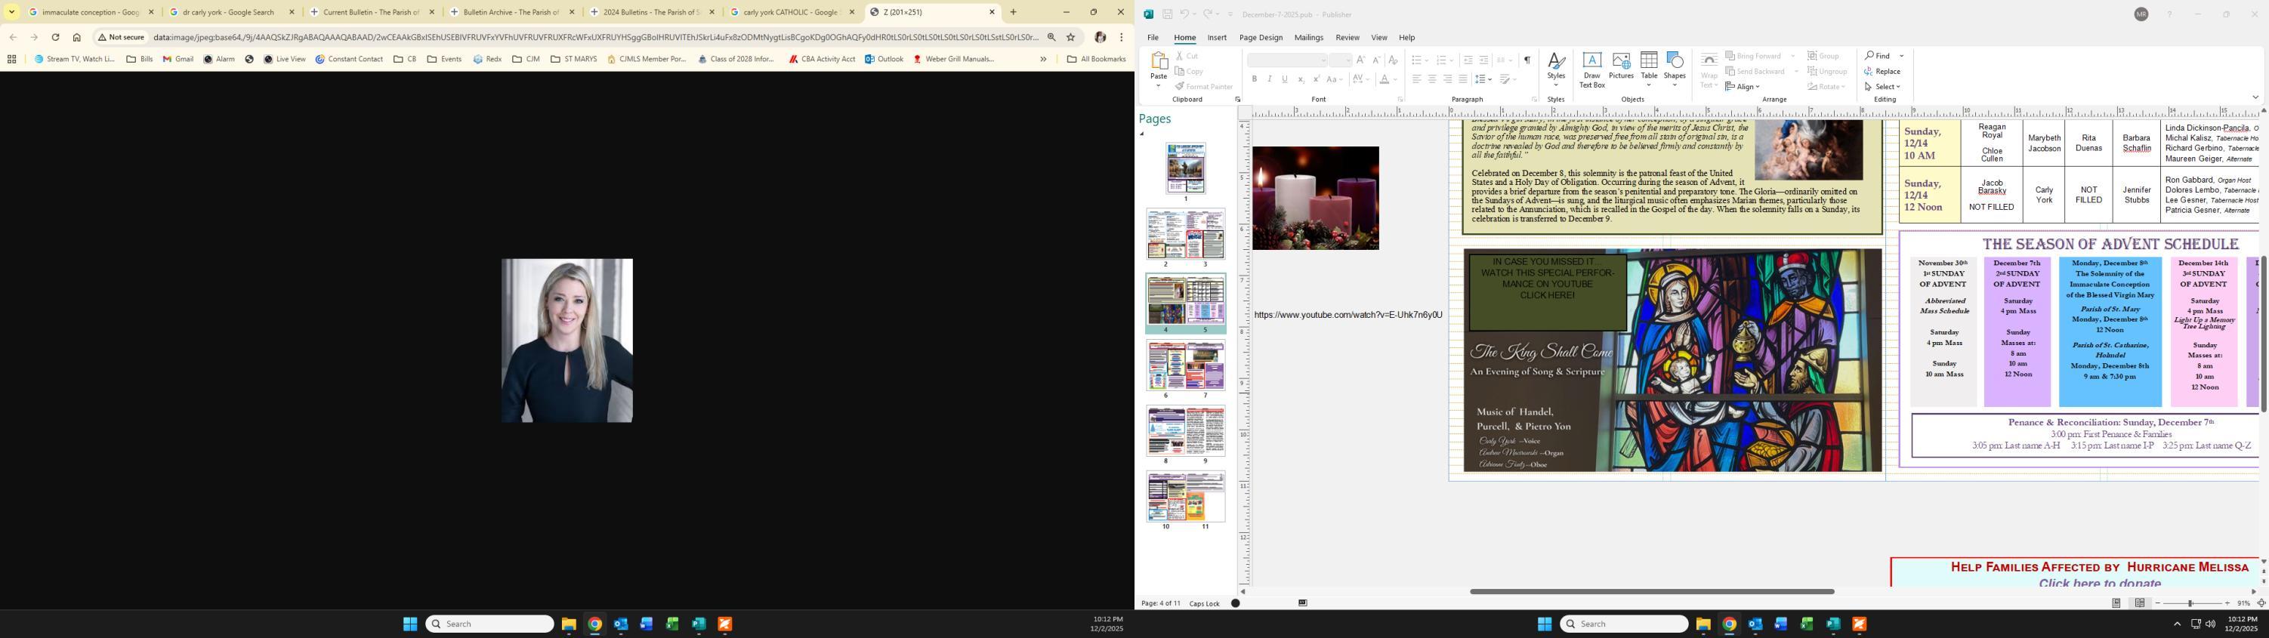
Task: Open the File menu in Publisher
Action: [1153, 38]
